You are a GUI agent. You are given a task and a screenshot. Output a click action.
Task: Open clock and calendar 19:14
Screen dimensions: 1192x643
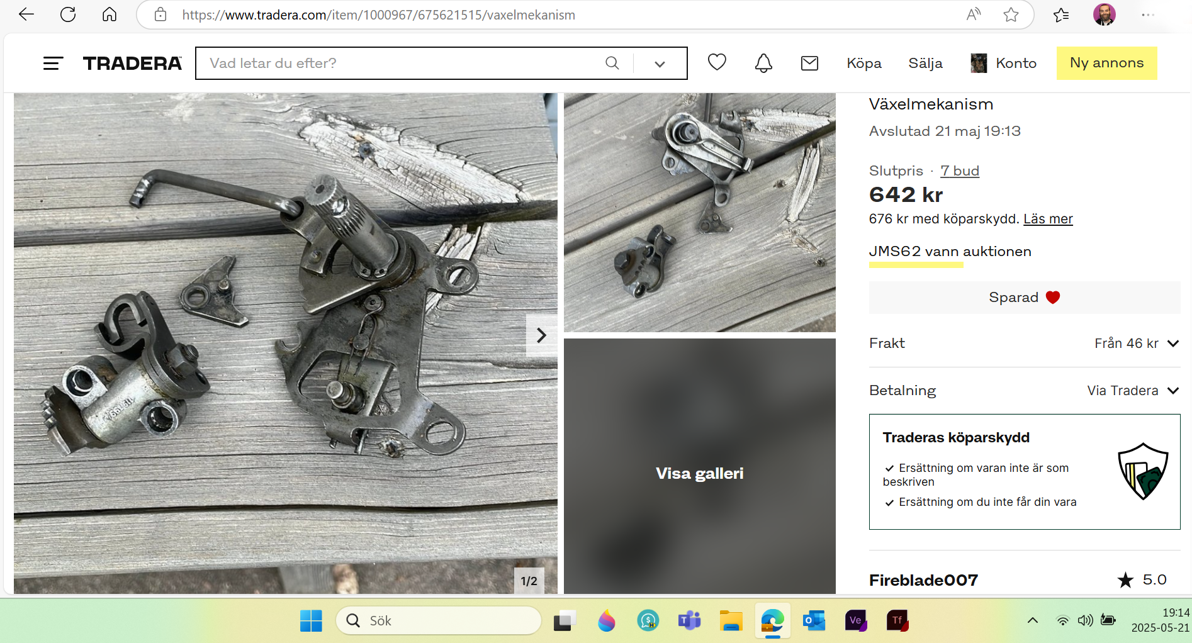tap(1160, 620)
